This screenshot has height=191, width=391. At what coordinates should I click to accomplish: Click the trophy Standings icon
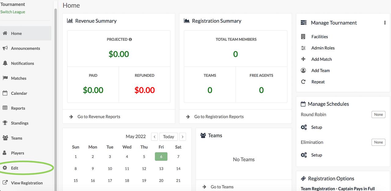[x=5, y=123]
